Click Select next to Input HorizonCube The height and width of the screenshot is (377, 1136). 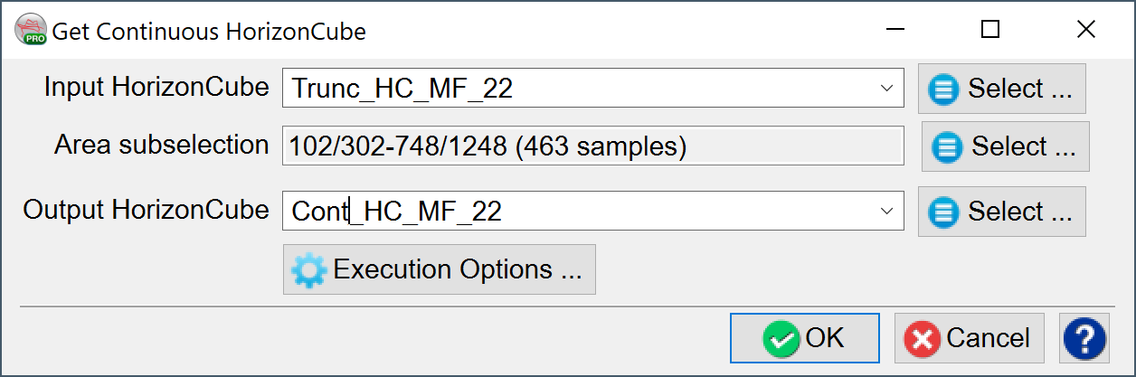(1002, 89)
